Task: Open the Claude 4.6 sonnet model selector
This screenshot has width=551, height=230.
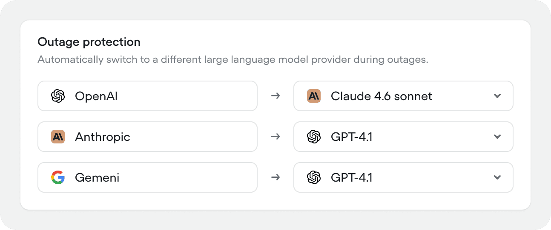Action: pos(403,96)
